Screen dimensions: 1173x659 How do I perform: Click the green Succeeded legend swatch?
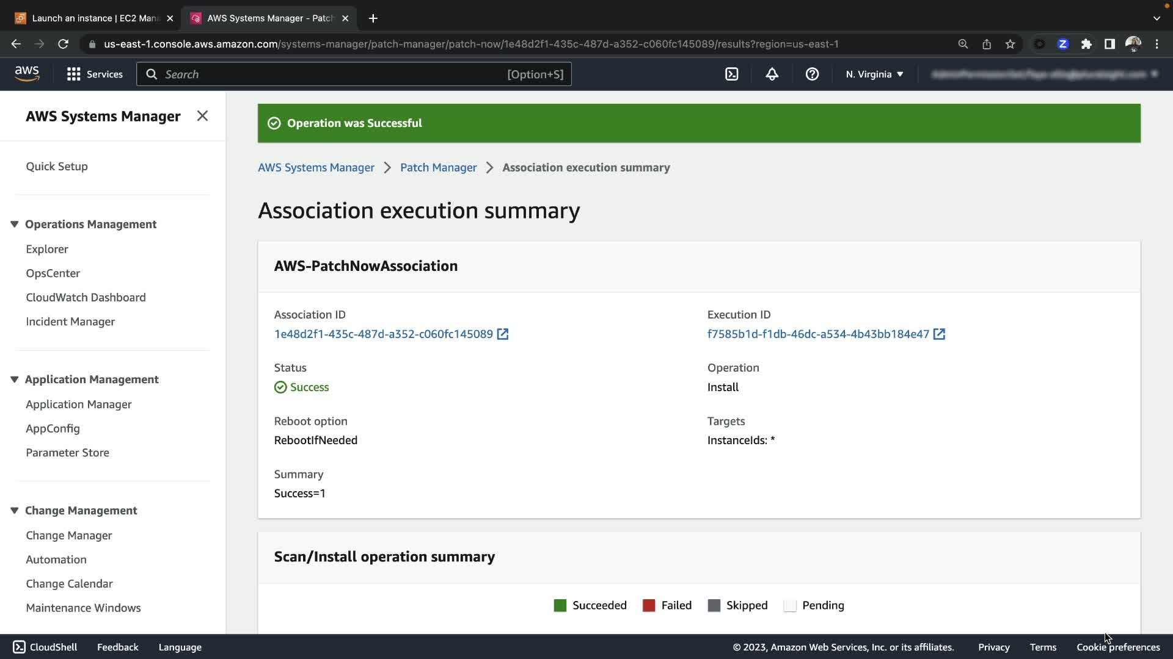(560, 605)
